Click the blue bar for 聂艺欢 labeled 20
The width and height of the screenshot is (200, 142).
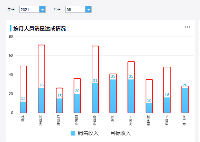[77, 103]
